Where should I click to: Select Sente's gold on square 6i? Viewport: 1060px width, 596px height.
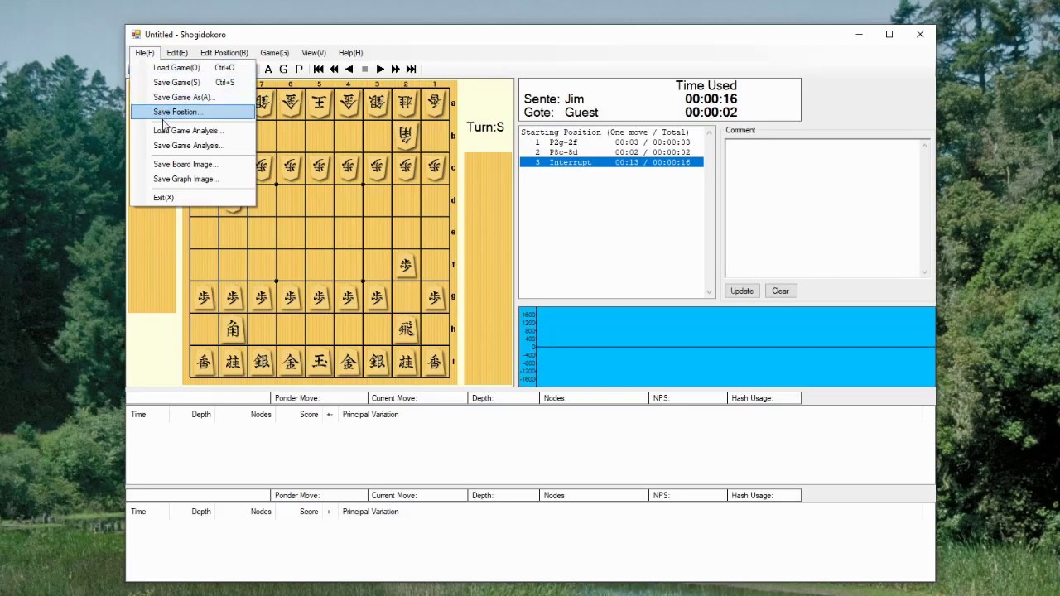pos(291,362)
